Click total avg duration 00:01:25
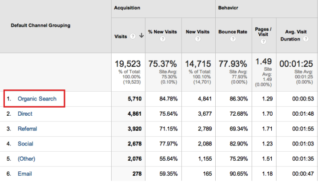 (296, 64)
